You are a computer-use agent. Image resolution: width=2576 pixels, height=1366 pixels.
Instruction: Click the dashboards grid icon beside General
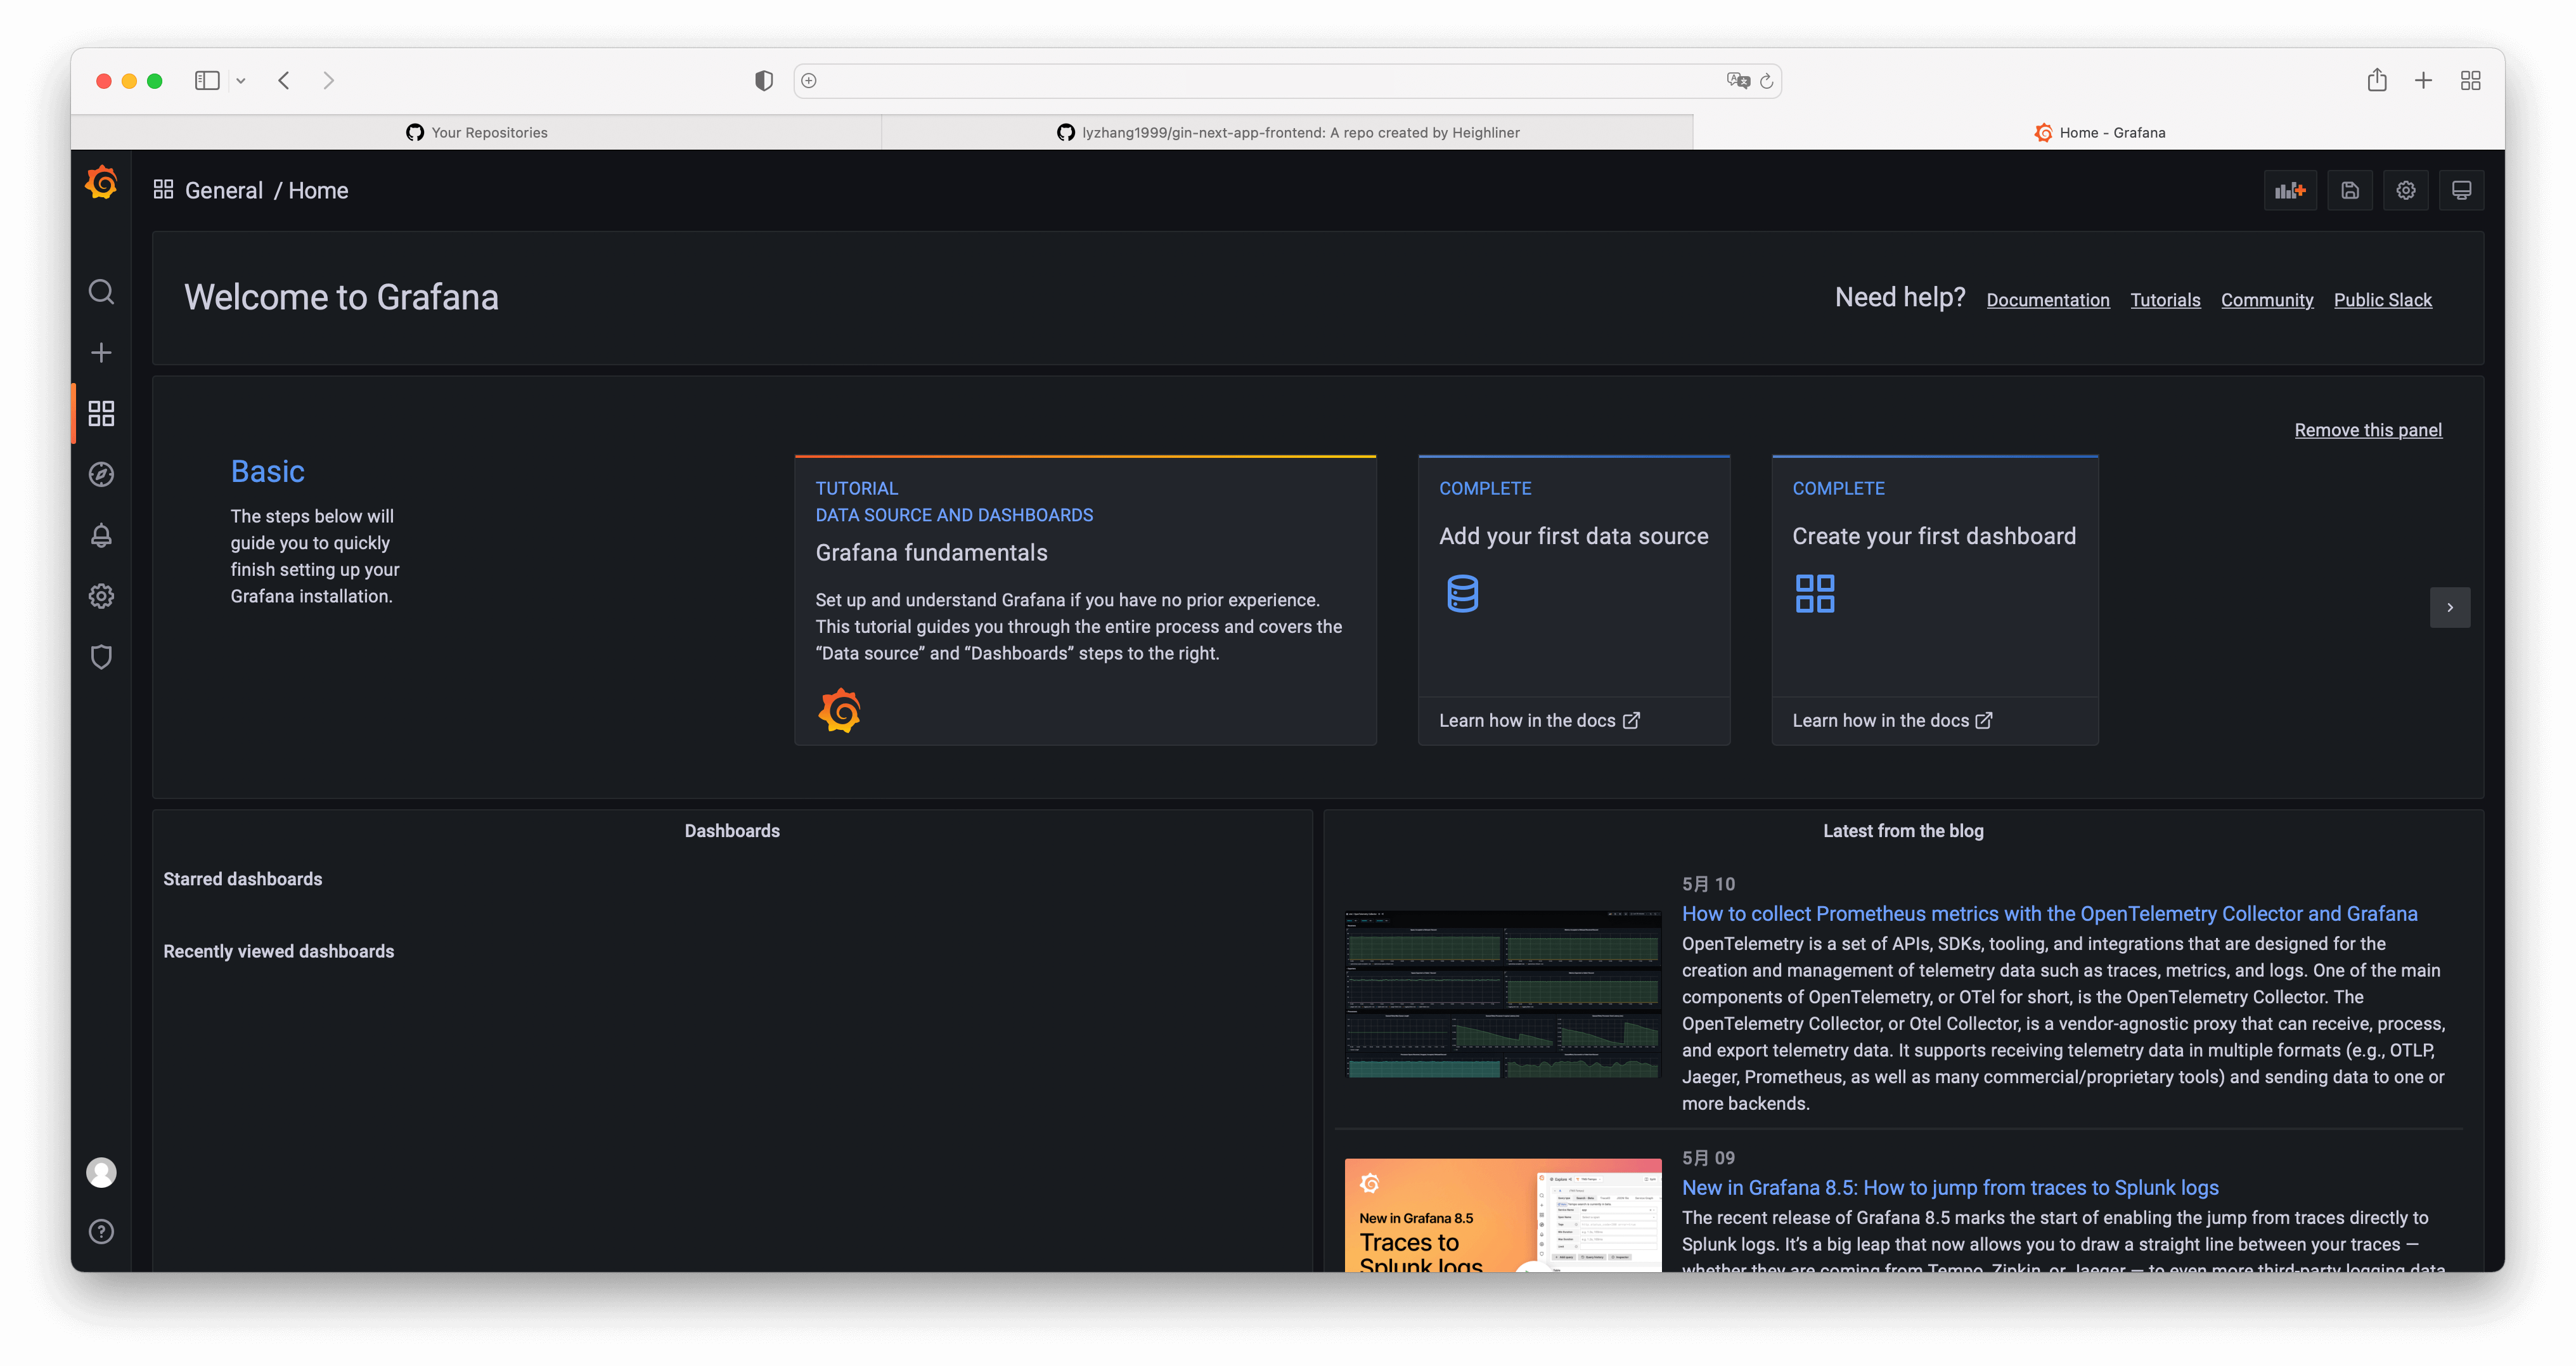click(x=163, y=189)
